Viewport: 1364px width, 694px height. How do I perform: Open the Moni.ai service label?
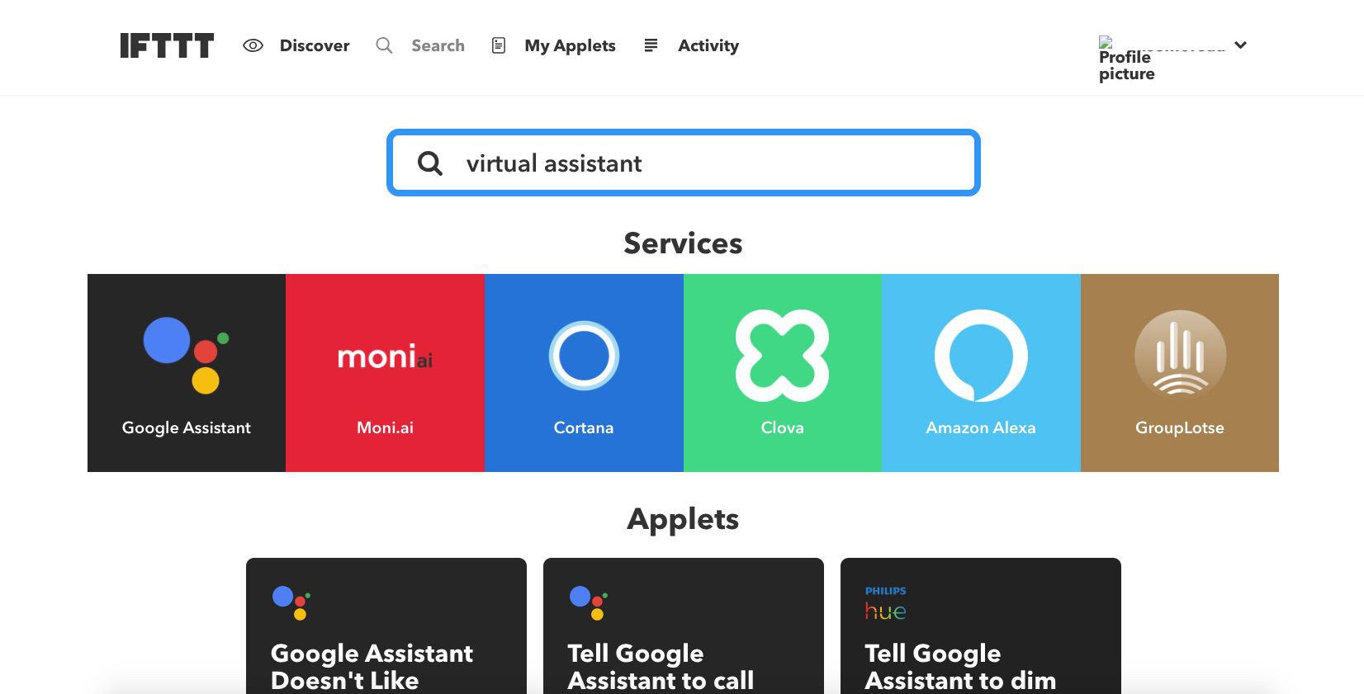pos(385,427)
